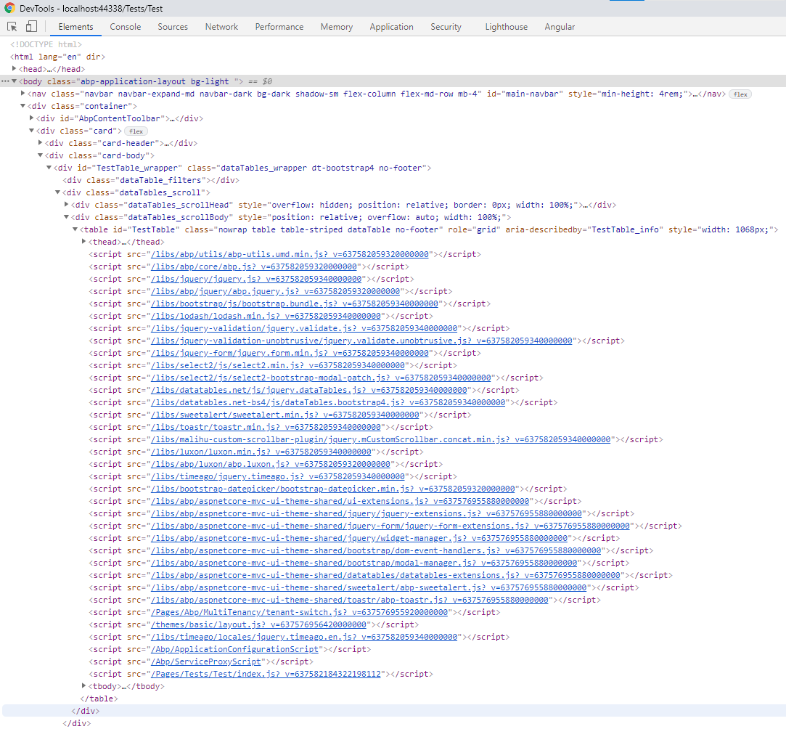Image resolution: width=786 pixels, height=729 pixels.
Task: Expand the dataTables_scrollHead div
Action: [66, 204]
